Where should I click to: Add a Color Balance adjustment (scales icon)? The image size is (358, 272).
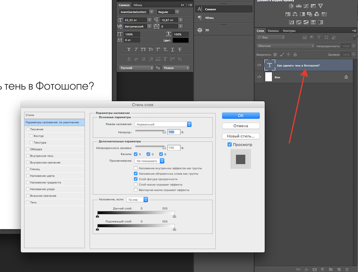[x=295, y=14]
